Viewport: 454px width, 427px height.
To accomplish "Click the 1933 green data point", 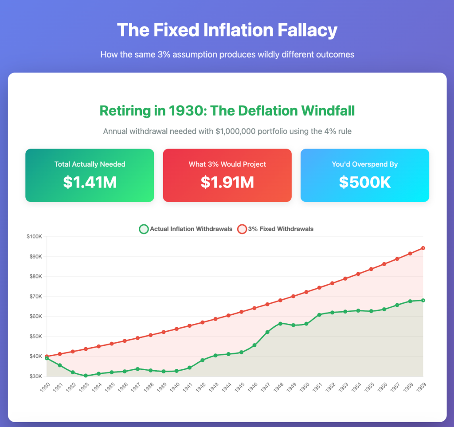I will point(86,376).
